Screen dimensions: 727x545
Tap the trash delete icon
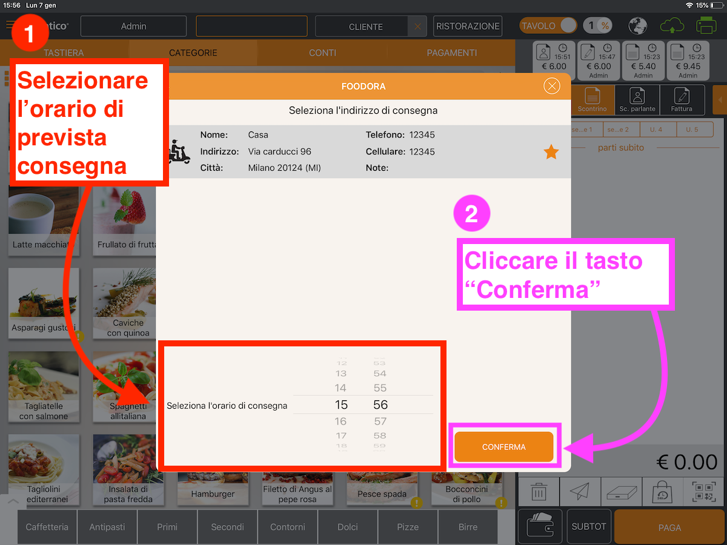[x=539, y=492]
